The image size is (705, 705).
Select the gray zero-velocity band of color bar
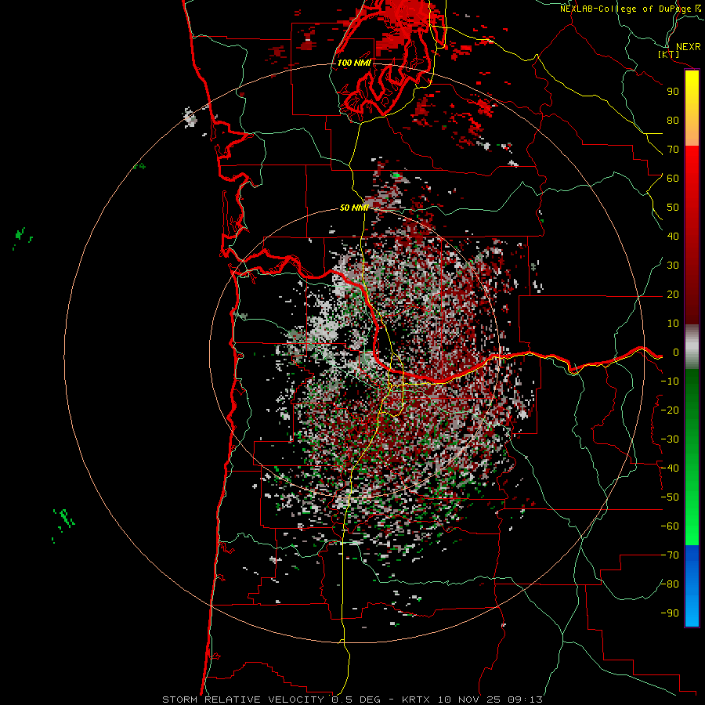(692, 347)
